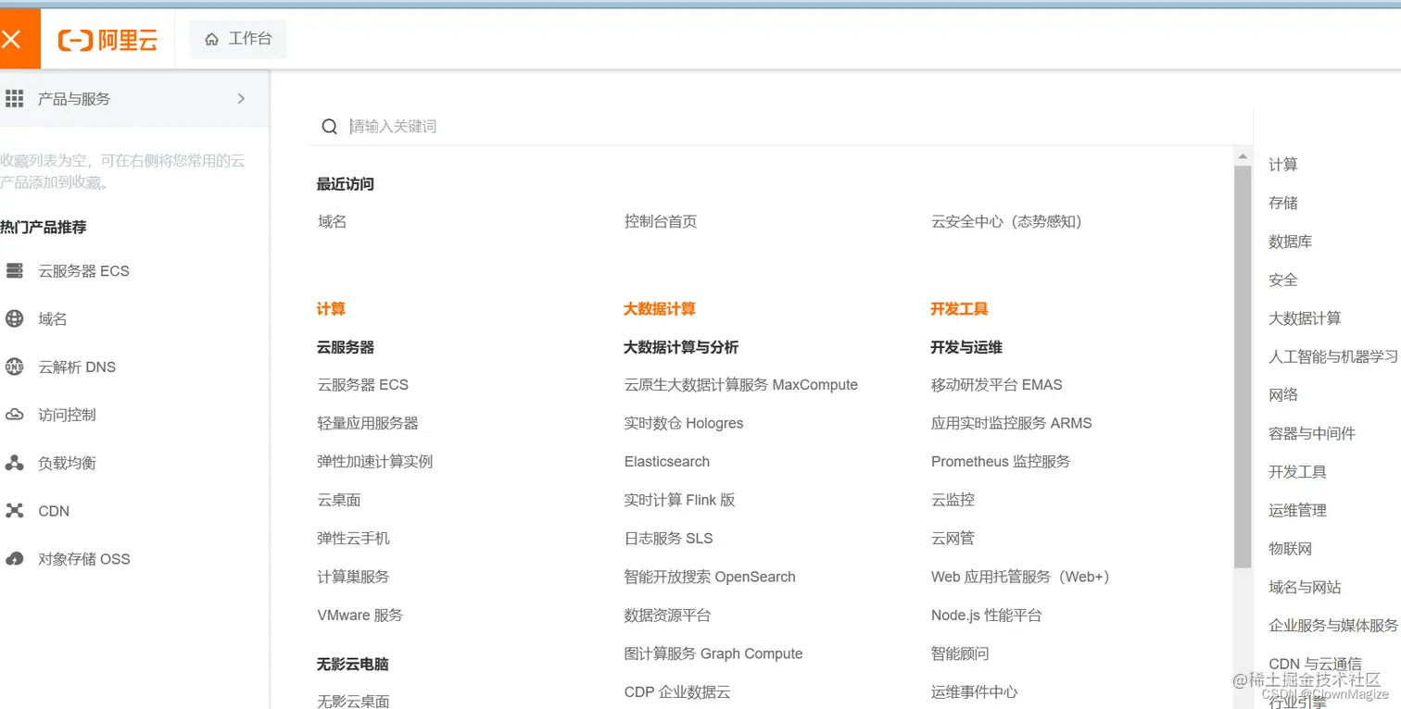Jump to 存储 in right category index
1401x709 pixels.
(x=1283, y=203)
